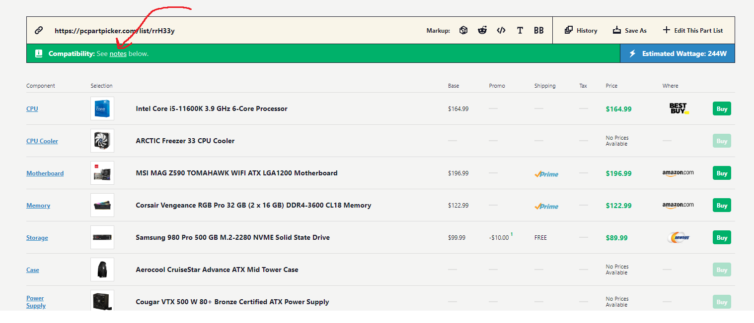
Task: Select HTML code markup icon
Action: click(501, 30)
